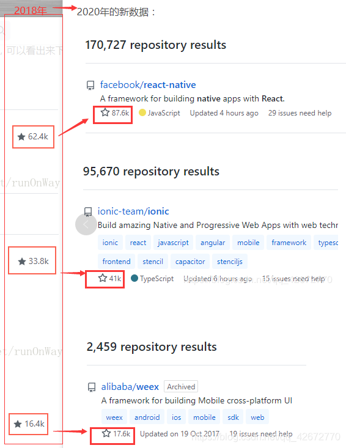346x448 pixels.
Task: Select the 'angular' topic tag
Action: 213,243
